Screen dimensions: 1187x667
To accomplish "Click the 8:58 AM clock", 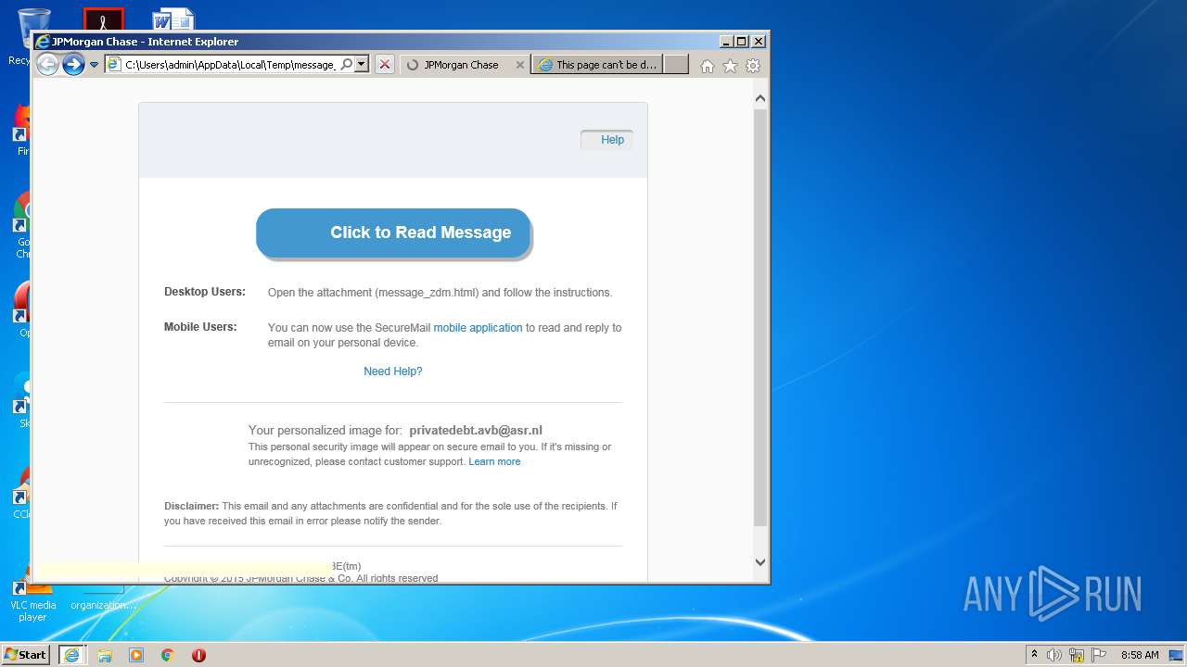I will click(x=1140, y=655).
